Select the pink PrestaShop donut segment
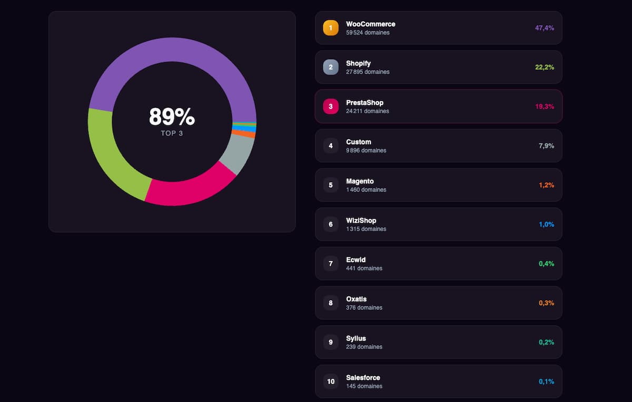Viewport: 632px width, 402px height. 191,190
